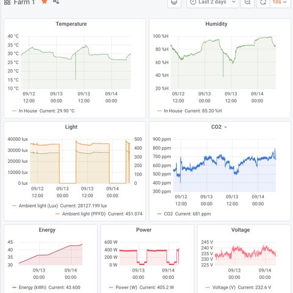293x293 pixels.
Task: Toggle the Power (W) legend label
Action: coord(126,288)
